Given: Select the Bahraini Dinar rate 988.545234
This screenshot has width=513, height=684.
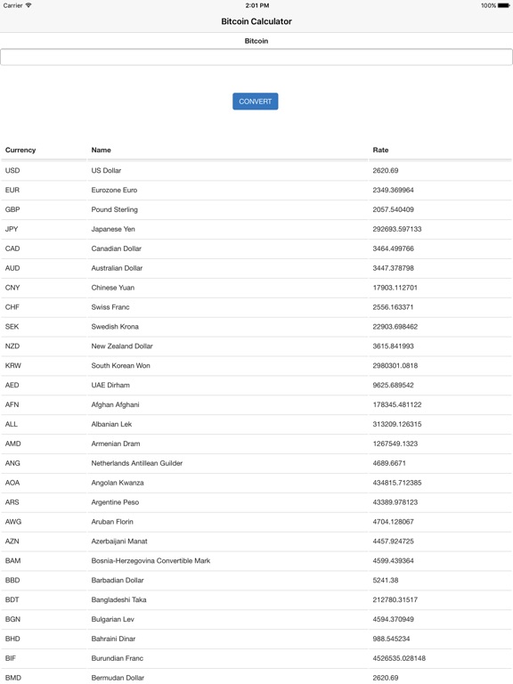Looking at the screenshot, I should [x=391, y=639].
